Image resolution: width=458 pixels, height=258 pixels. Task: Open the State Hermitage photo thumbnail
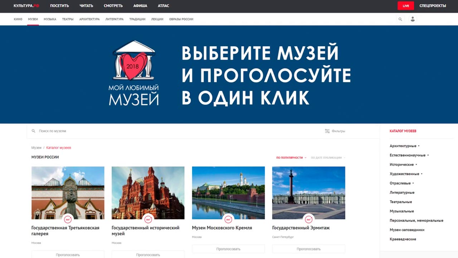[309, 193]
